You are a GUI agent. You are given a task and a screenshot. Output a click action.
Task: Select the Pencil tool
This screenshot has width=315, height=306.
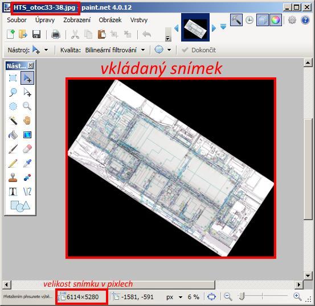click(x=13, y=163)
